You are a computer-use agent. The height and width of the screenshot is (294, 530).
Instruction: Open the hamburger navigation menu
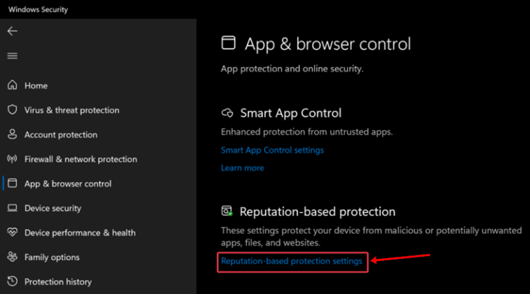12,56
